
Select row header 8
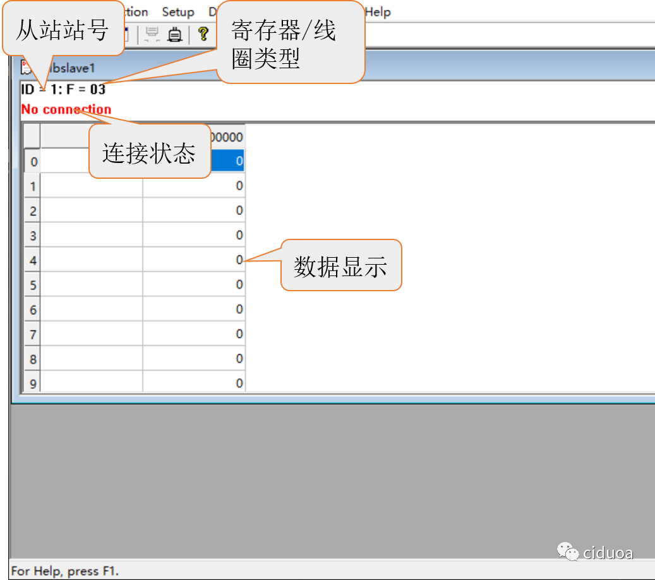pos(33,358)
